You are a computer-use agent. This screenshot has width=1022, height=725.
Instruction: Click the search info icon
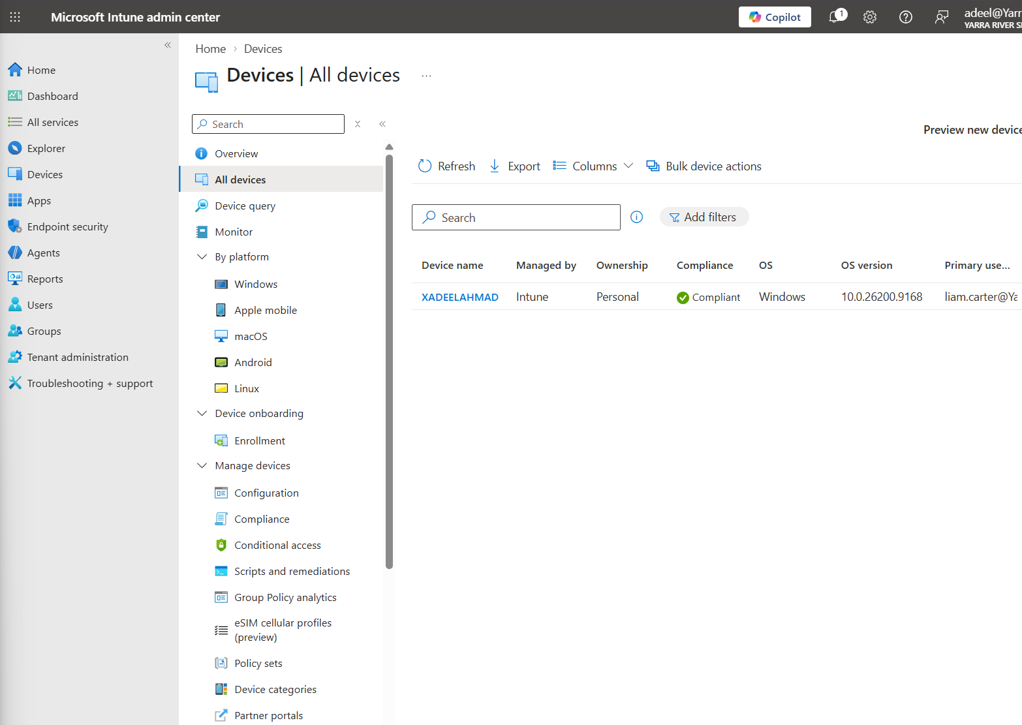coord(637,217)
